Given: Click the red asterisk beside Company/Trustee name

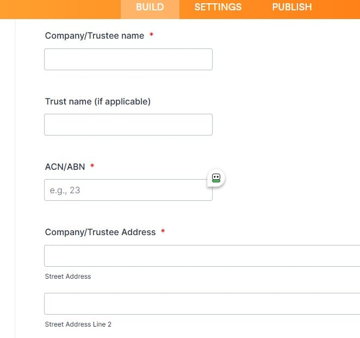Looking at the screenshot, I should pos(151,35).
